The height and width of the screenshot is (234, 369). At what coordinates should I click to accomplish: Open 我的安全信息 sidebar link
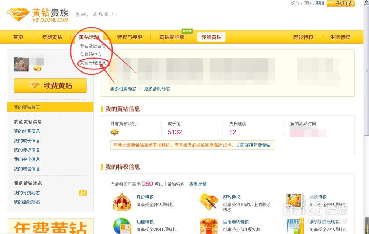(x=27, y=159)
